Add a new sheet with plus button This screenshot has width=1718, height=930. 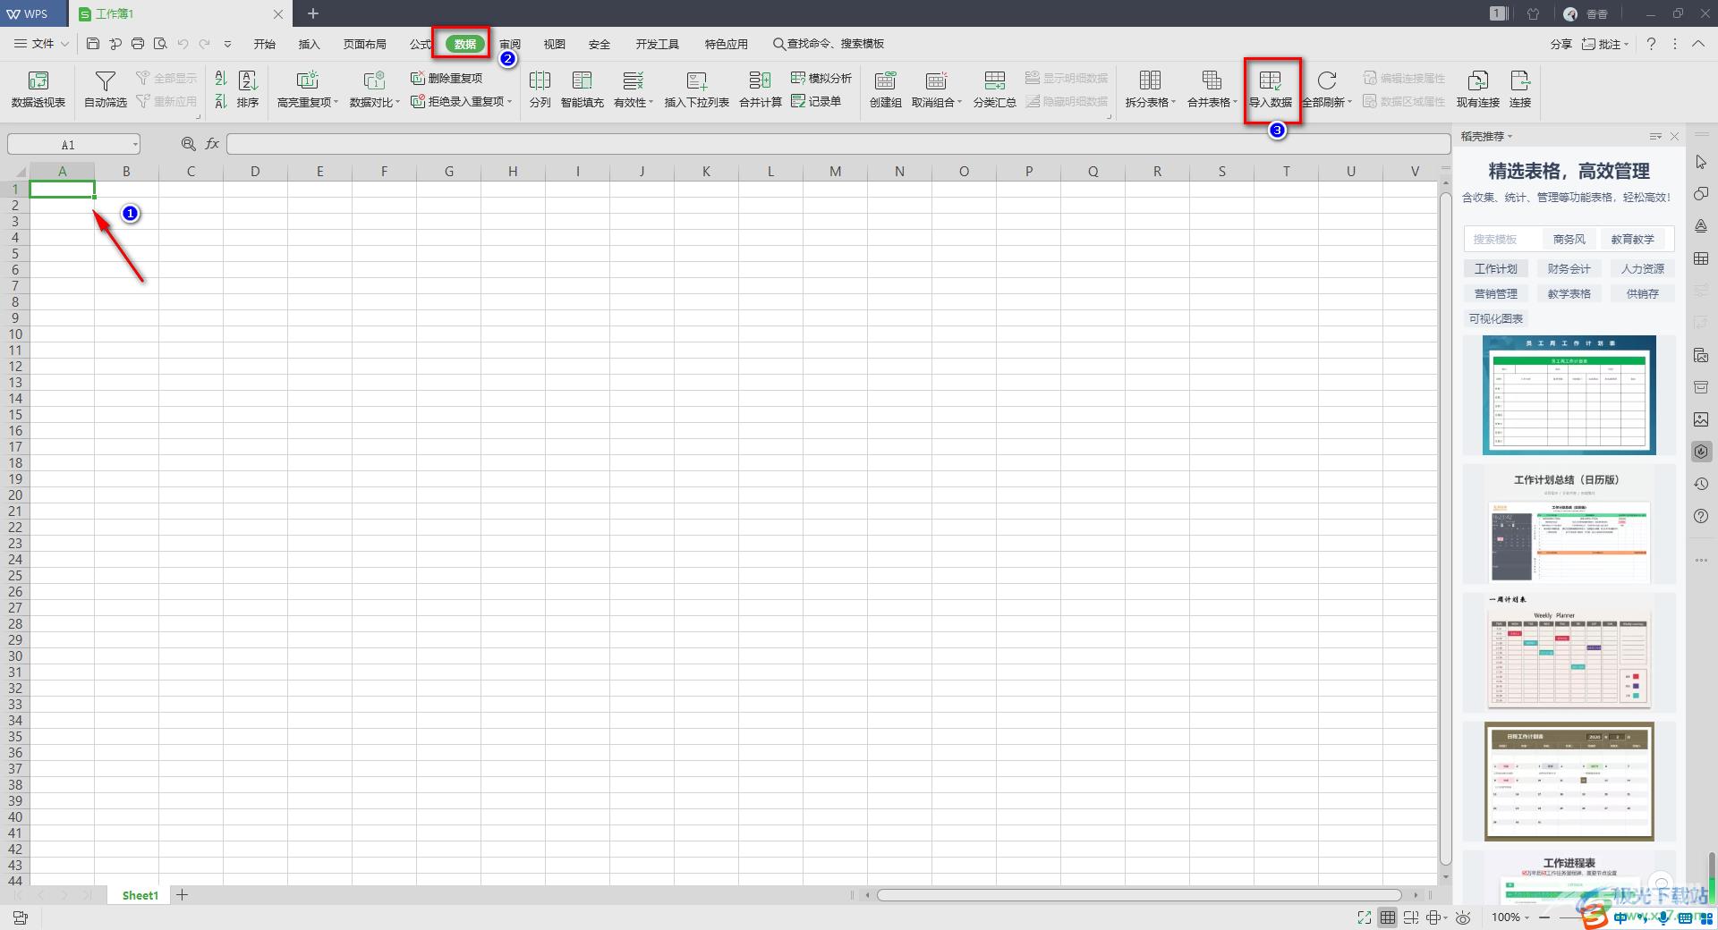(x=182, y=894)
